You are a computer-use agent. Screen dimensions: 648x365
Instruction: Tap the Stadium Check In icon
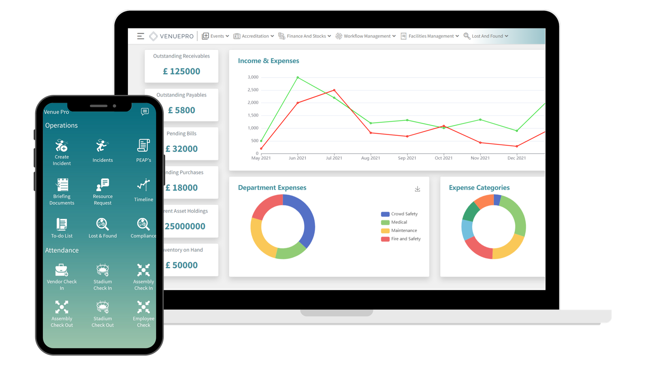coord(102,270)
